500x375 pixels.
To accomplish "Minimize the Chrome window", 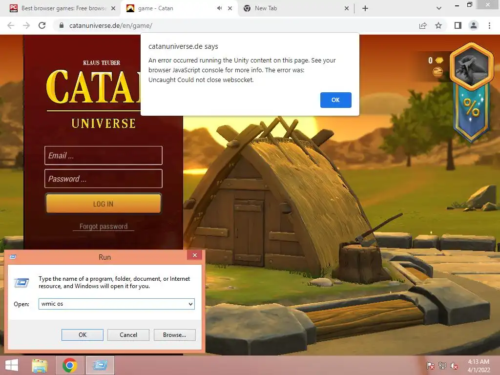I will (457, 5).
